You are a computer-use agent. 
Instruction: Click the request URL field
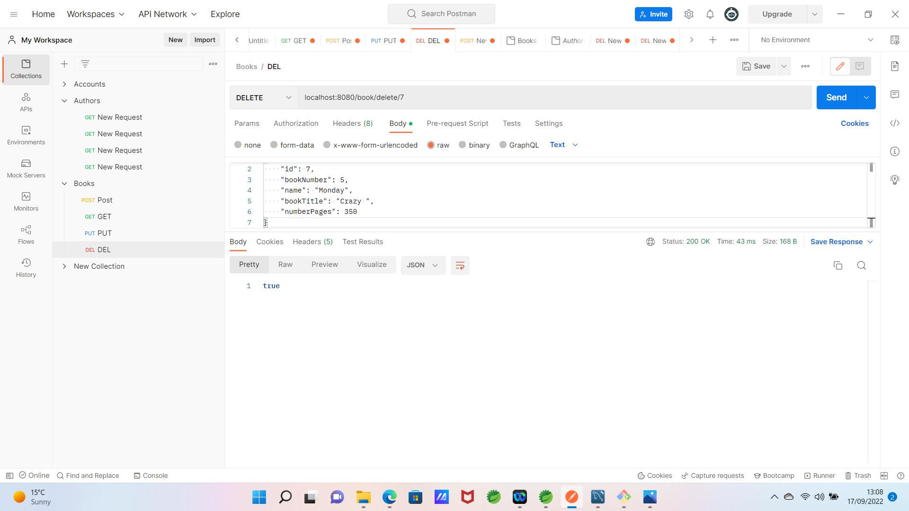[x=555, y=97]
